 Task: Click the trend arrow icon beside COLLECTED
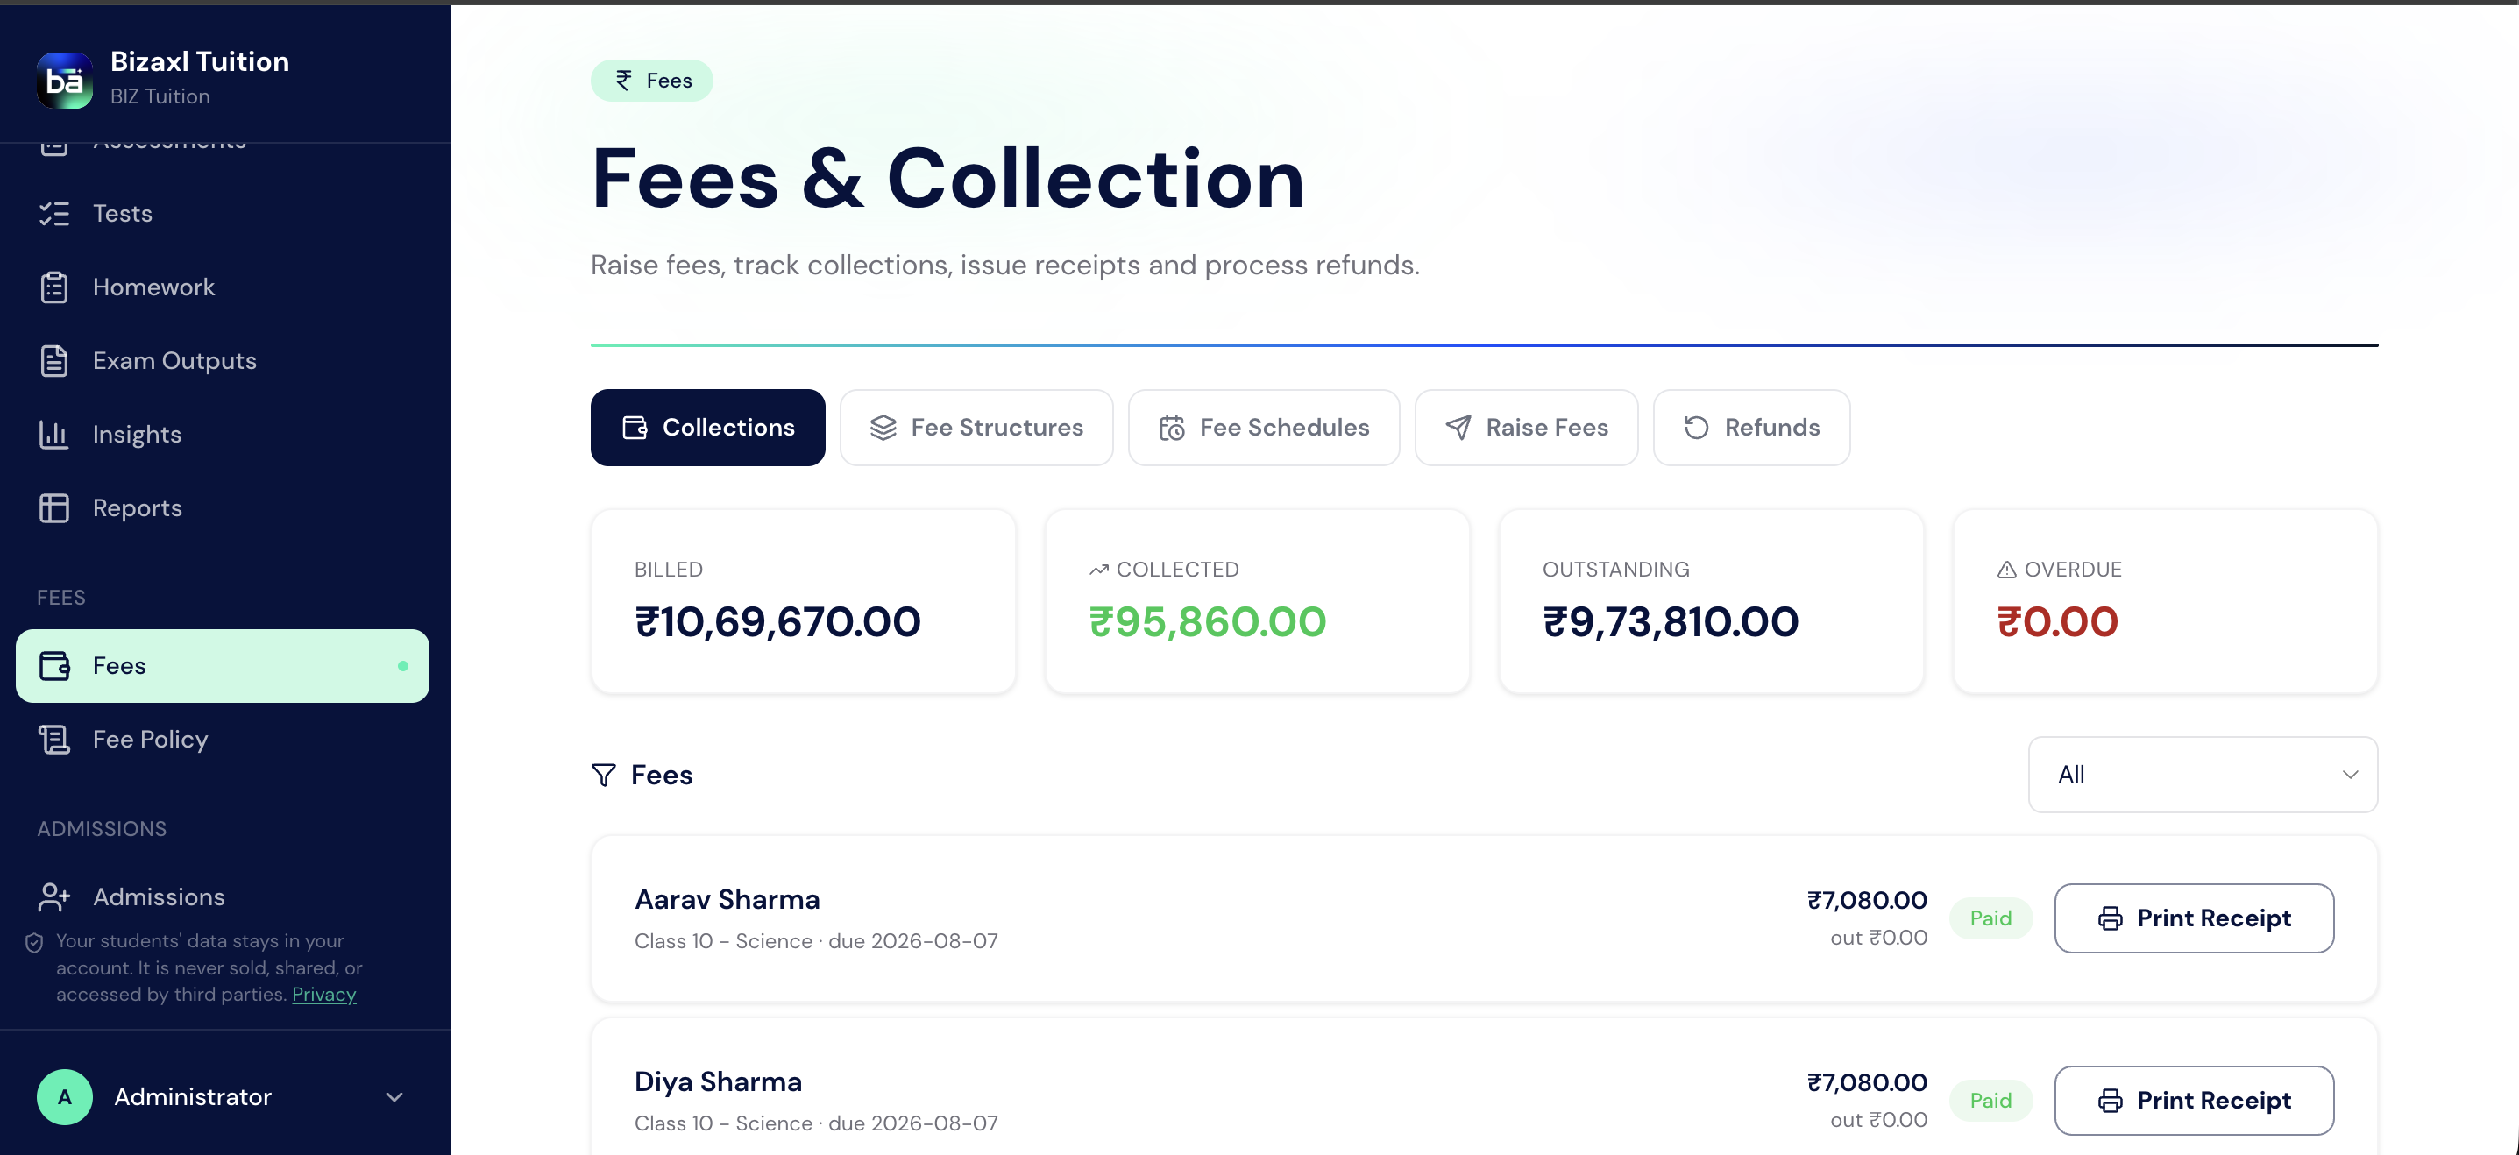click(x=1098, y=570)
